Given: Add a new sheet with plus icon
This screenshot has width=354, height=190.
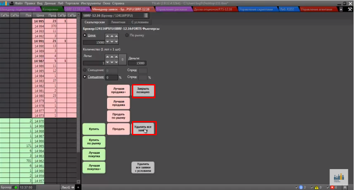Looking at the screenshot, I should (x=78, y=187).
